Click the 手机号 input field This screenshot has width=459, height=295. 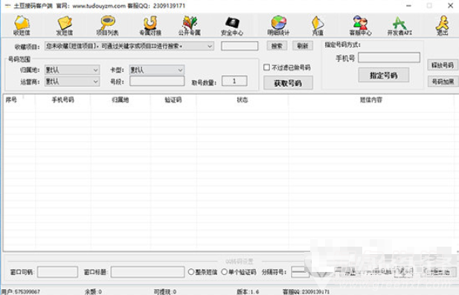tap(389, 58)
